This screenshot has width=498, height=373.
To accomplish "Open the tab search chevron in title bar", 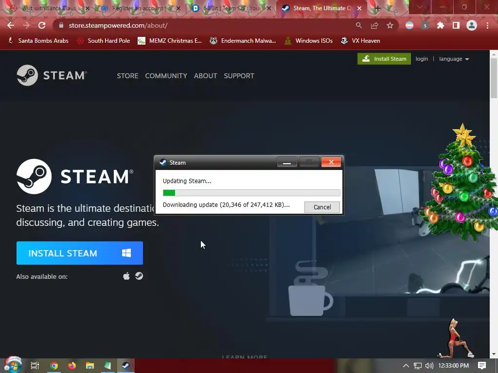I will (x=420, y=7).
